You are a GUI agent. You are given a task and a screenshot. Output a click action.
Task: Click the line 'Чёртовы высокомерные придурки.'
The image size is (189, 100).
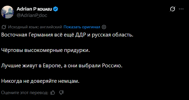(46, 50)
